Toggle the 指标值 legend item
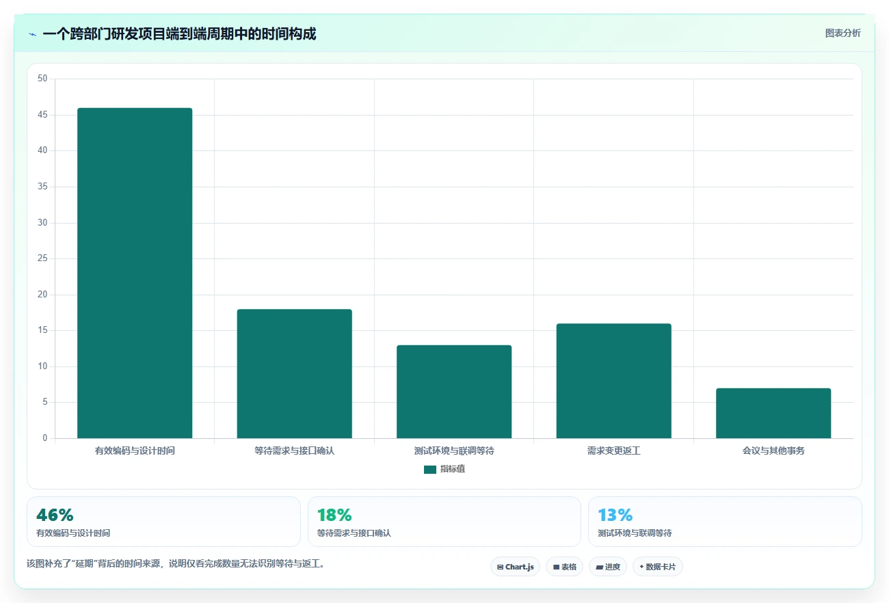Viewport: 889px width, 603px height. (x=444, y=469)
